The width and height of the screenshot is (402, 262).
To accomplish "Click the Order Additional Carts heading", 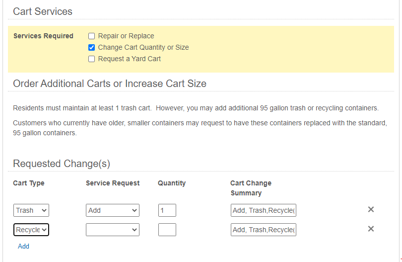I will click(110, 84).
